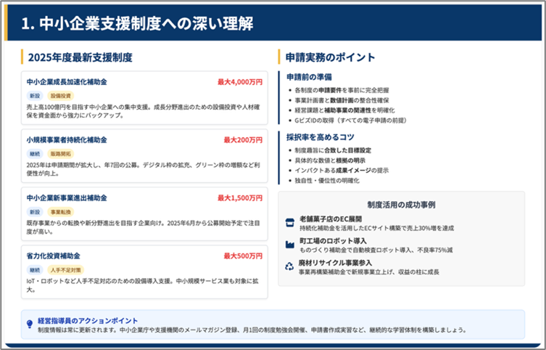Click the 制度活用の成功事例 box title
546x350 pixels.
[401, 205]
